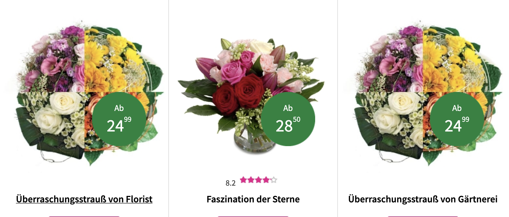Screen dimensions: 509x217
Task: Click the red roses in the Faszination bouquet
Action: point(238,93)
